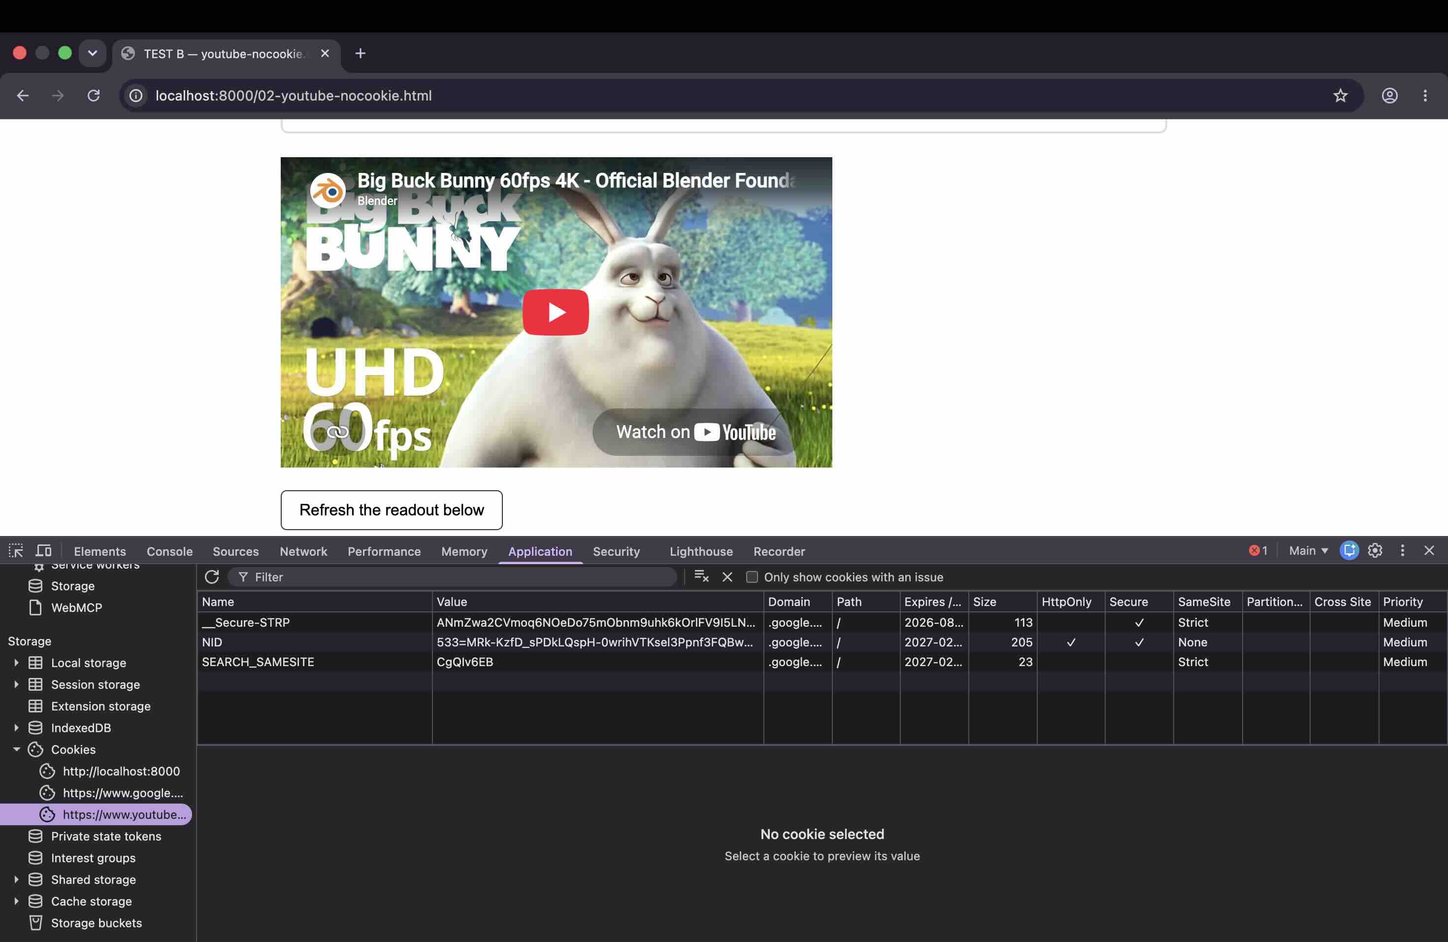
Task: Switch to the Lighthouse tab
Action: tap(701, 551)
